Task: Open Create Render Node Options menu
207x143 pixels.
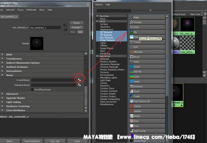Action: [99, 5]
